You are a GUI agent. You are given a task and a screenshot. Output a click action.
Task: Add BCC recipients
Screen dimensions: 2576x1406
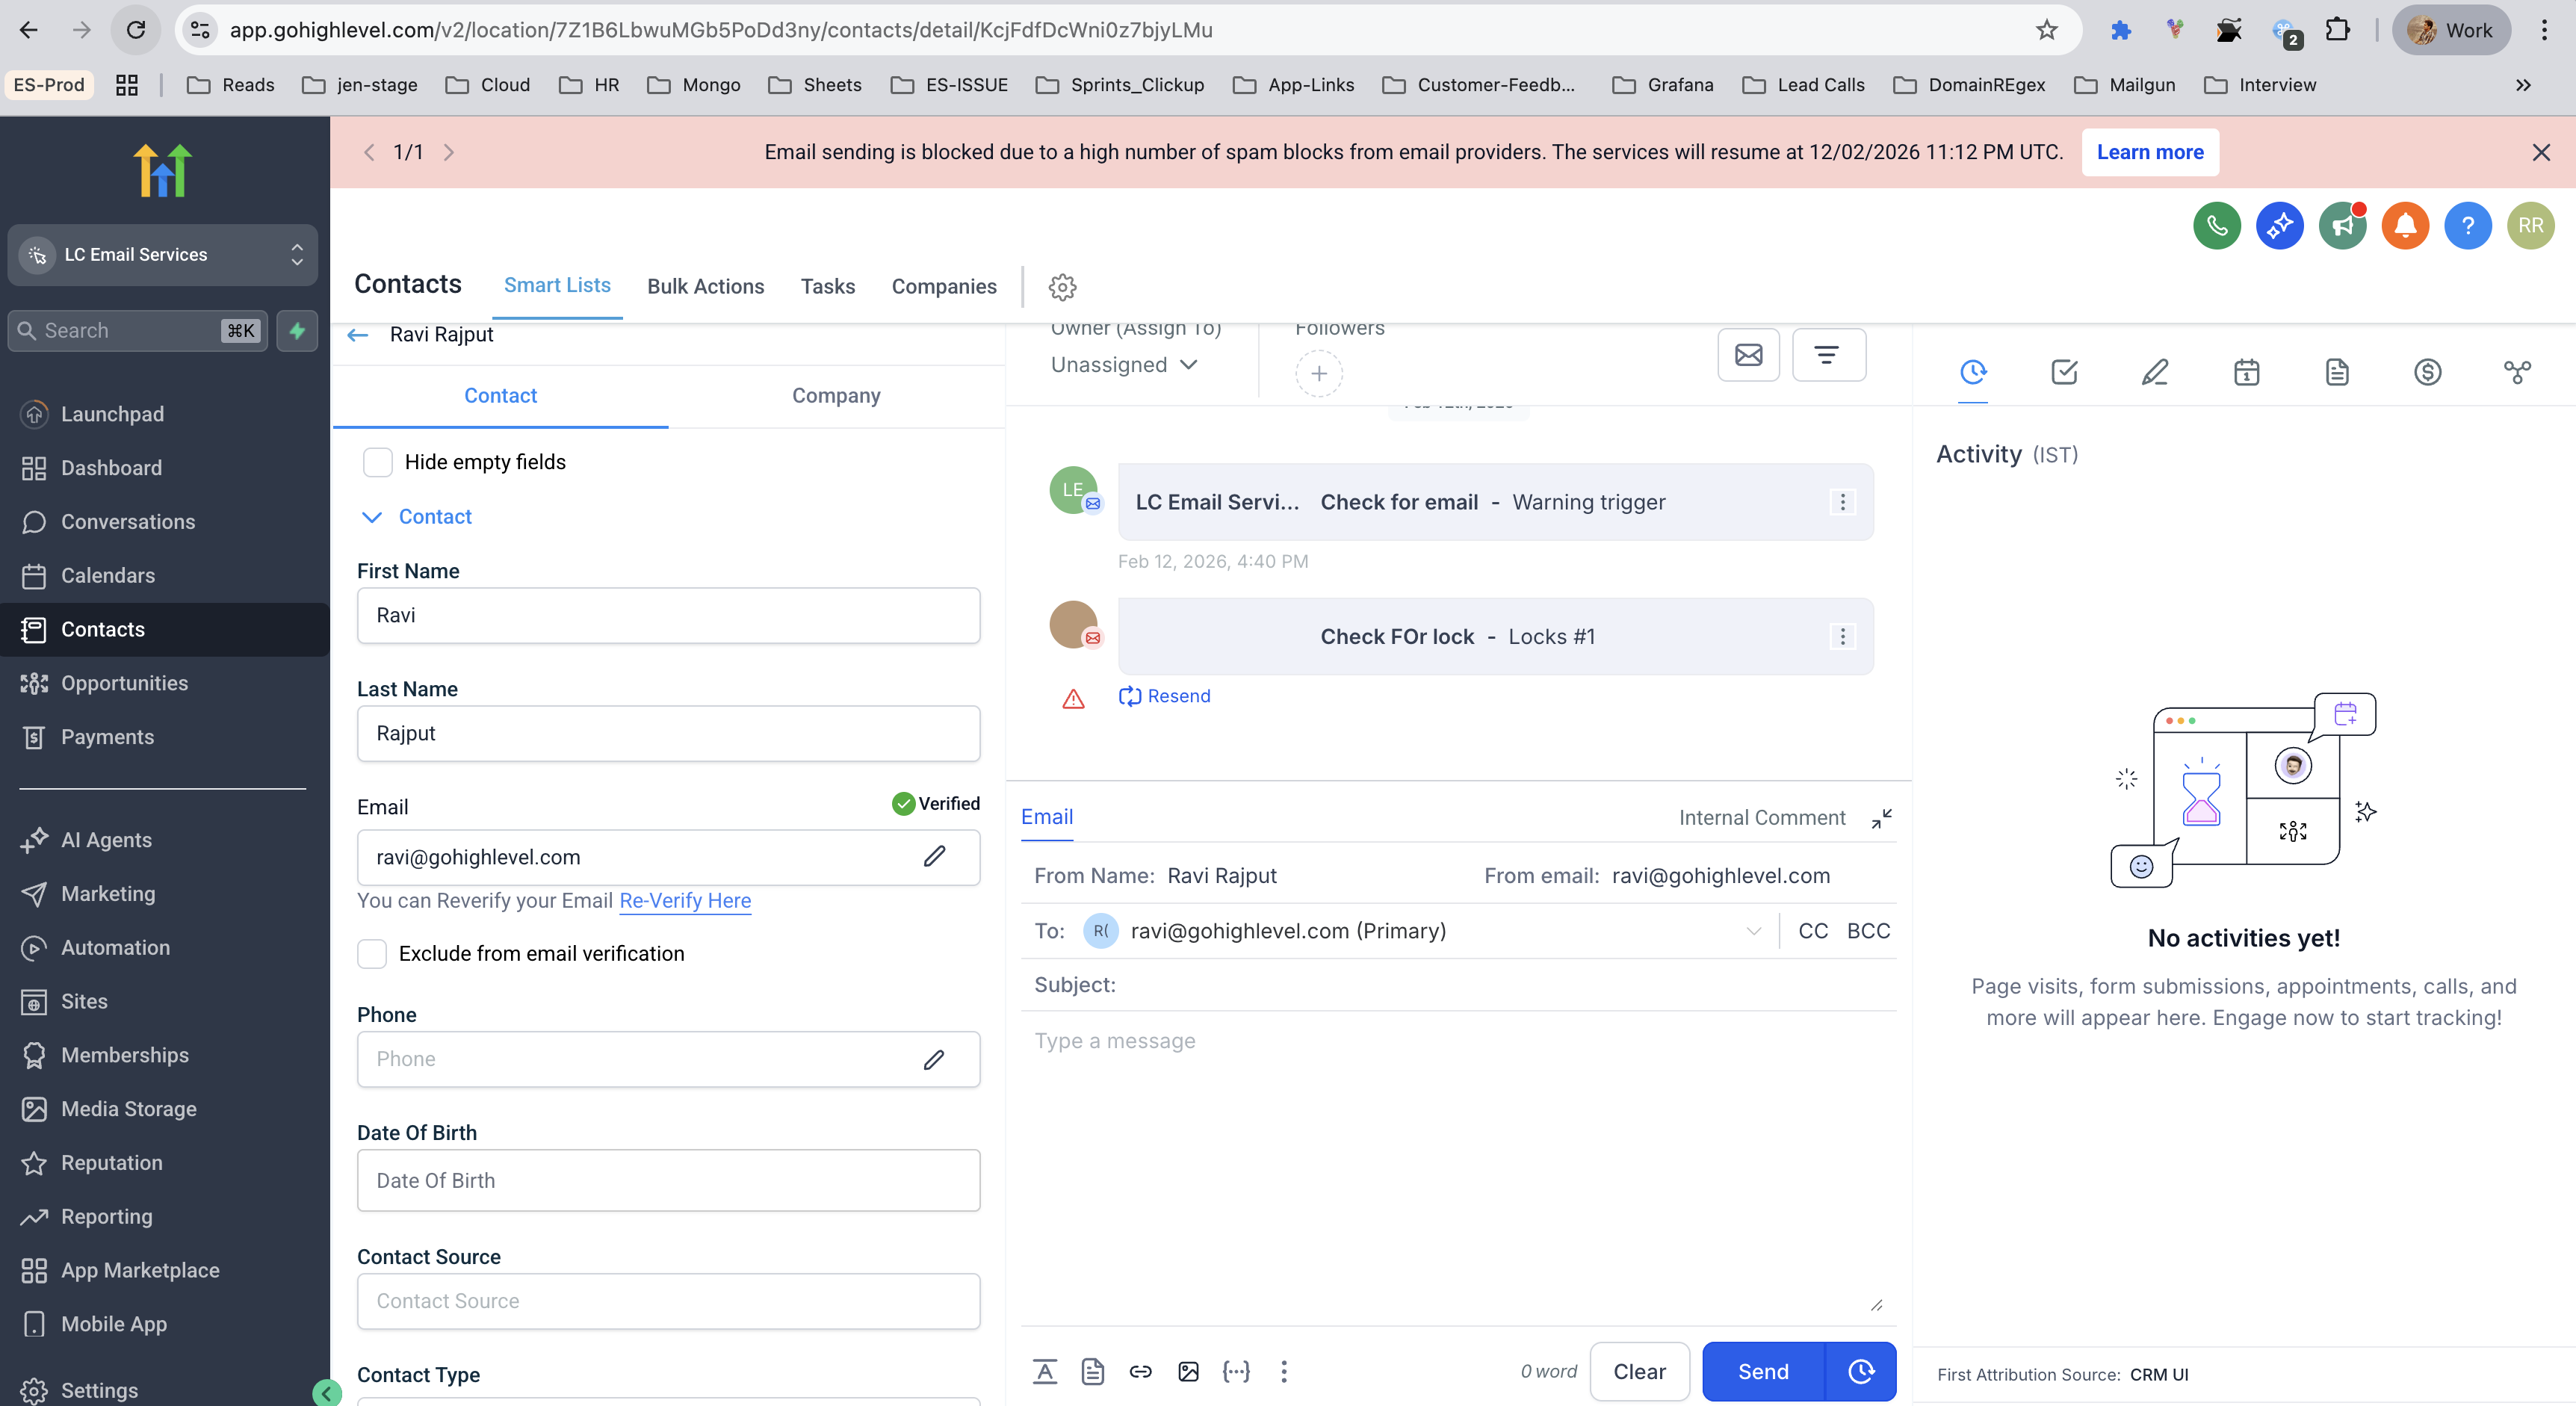click(1868, 931)
